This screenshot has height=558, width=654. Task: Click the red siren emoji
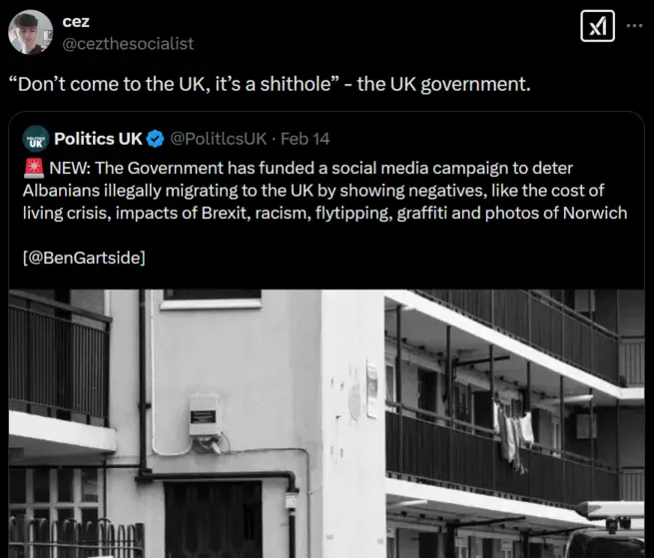tap(32, 167)
